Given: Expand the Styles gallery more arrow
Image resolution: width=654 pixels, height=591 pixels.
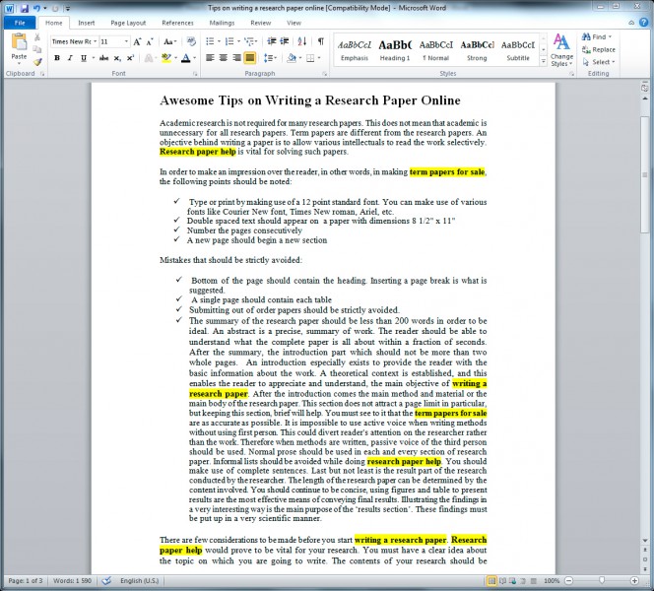Looking at the screenshot, I should point(543,62).
